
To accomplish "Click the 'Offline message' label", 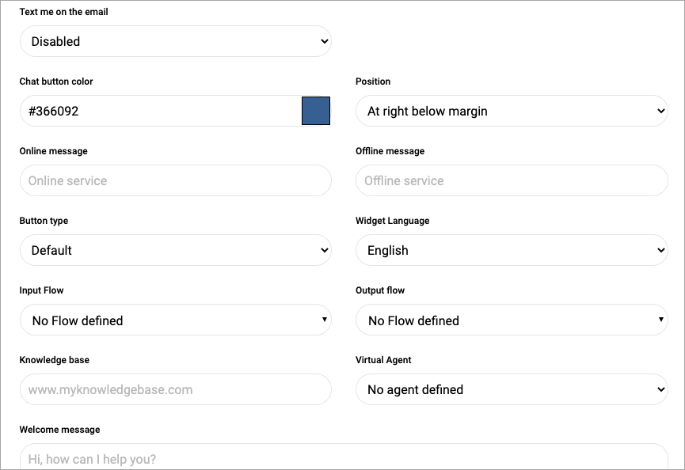I will [x=390, y=151].
